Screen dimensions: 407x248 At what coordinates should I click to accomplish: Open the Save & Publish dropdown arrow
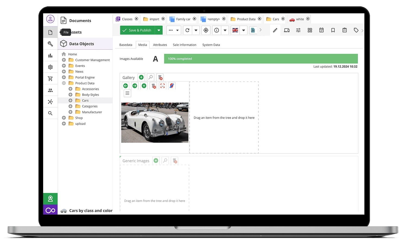coord(159,30)
